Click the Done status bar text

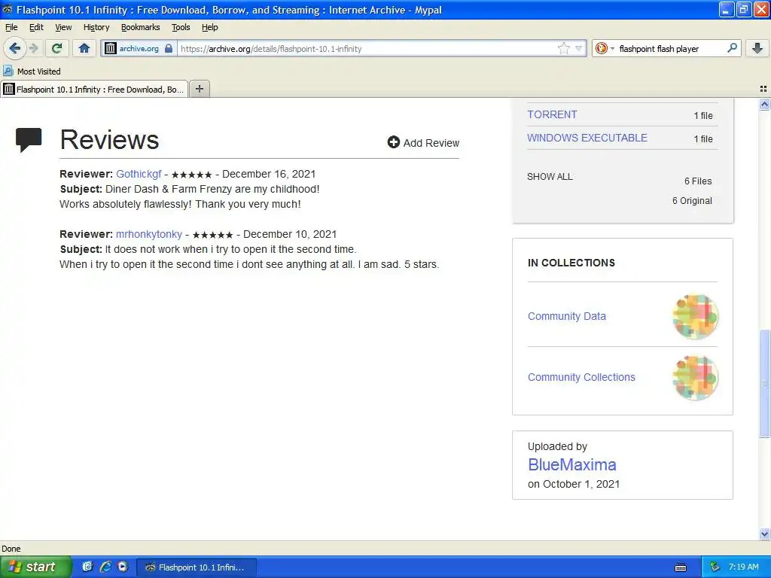pyautogui.click(x=11, y=549)
